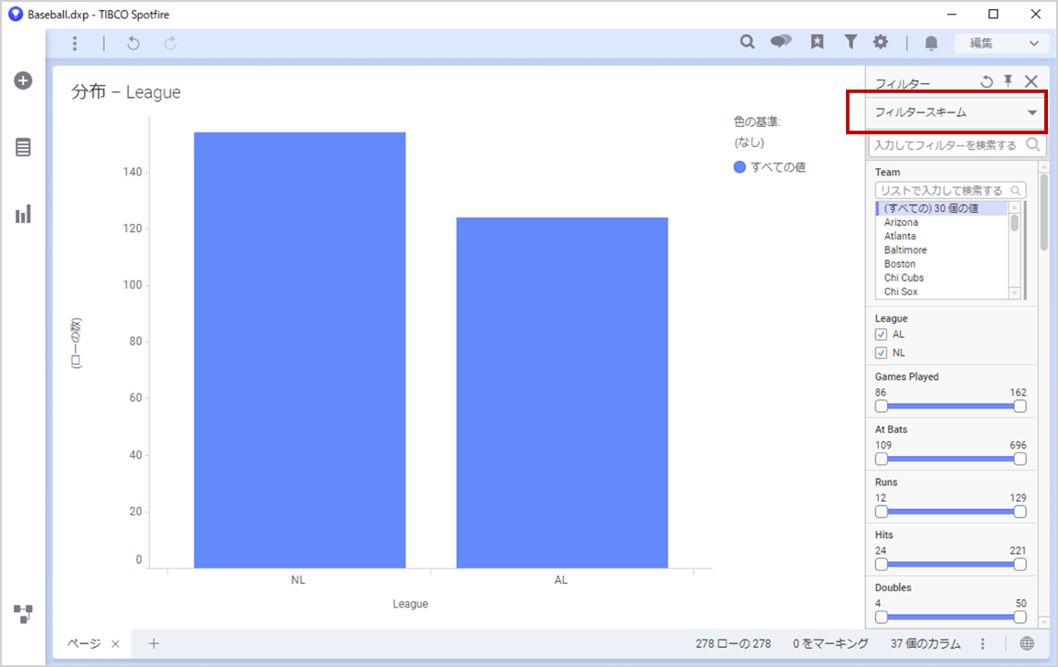Image resolution: width=1058 pixels, height=667 pixels.
Task: Click the Doubles slider left handle
Action: coord(882,617)
